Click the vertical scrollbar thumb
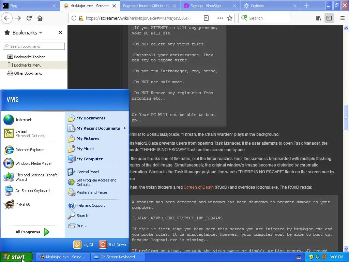The image size is (349, 262). point(346,117)
